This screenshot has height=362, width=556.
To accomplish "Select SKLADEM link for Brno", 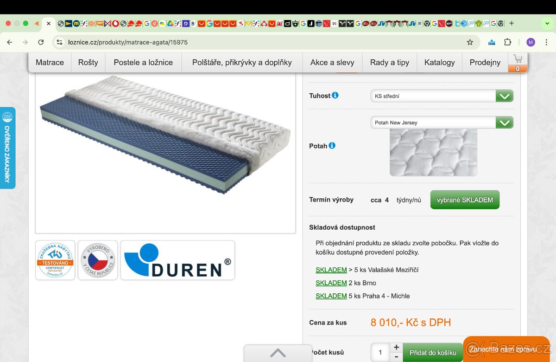I will (331, 283).
